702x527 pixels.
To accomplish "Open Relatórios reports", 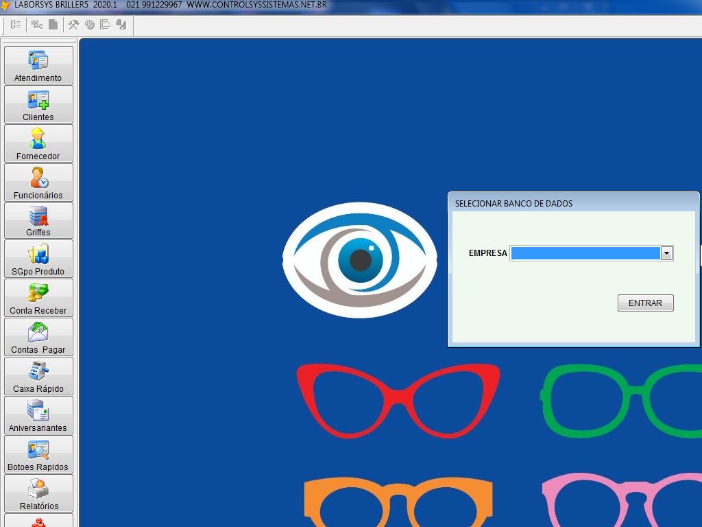I will coord(38,493).
